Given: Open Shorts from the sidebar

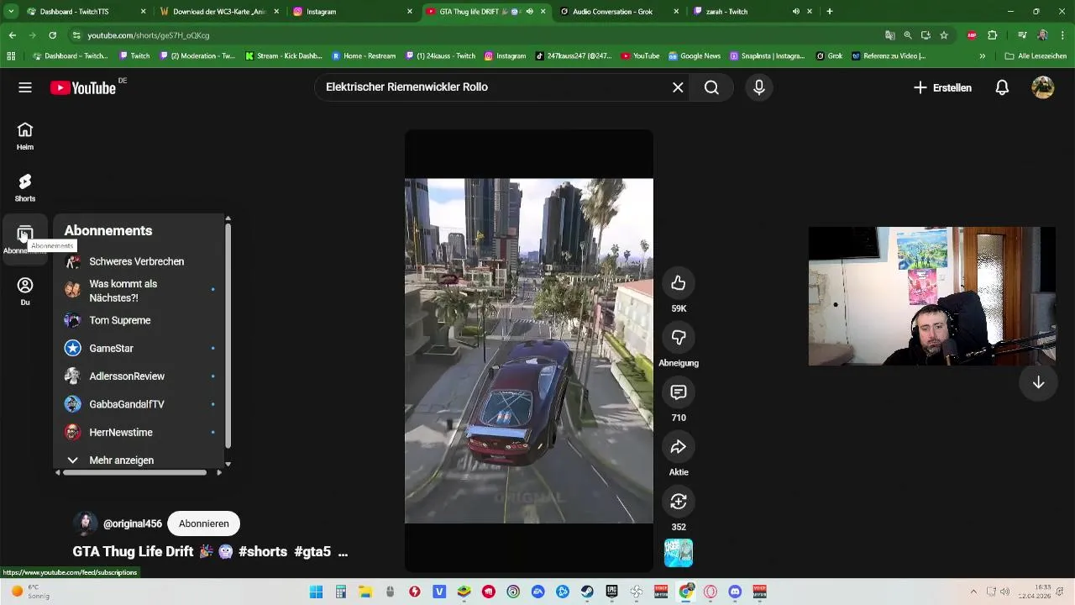Looking at the screenshot, I should [25, 187].
